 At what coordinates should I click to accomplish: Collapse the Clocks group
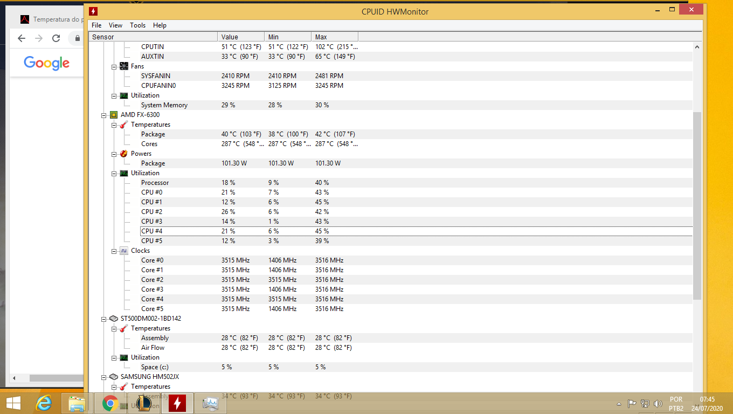point(114,251)
